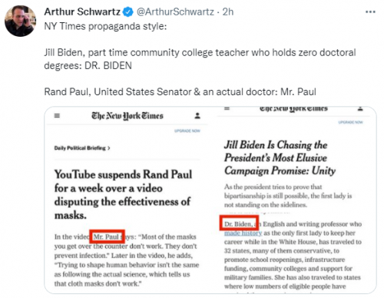Click hamburger menu icon in left article
This screenshot has height=298, width=384.
tap(57, 116)
